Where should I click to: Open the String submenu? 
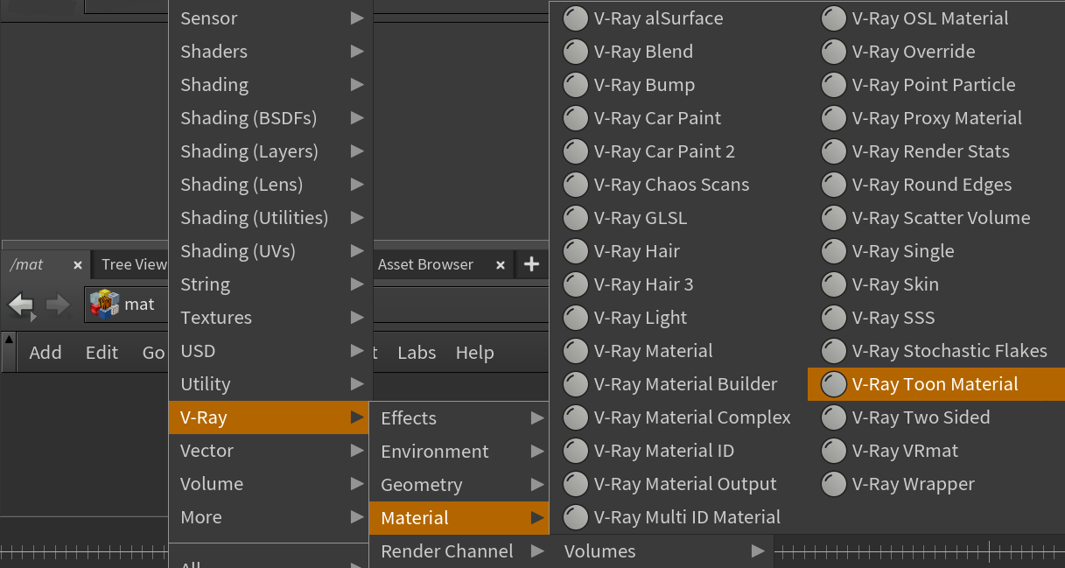[x=270, y=284]
